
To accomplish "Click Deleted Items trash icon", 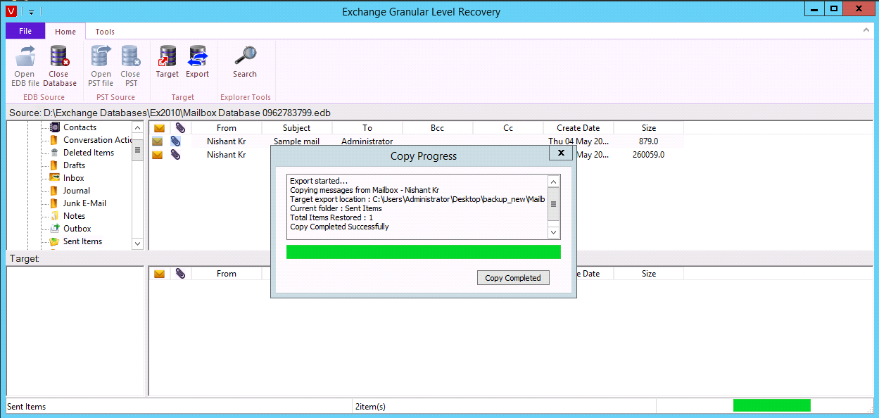I will [x=54, y=153].
